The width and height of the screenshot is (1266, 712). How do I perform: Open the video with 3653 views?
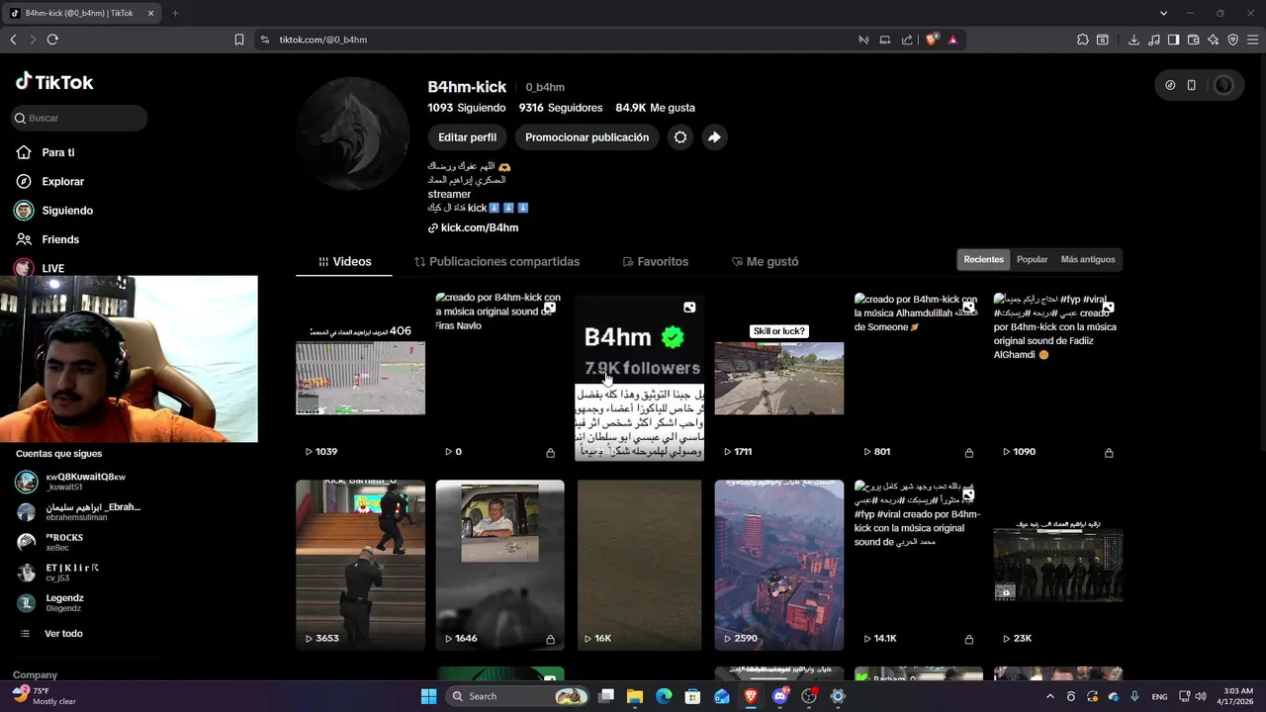(x=361, y=565)
